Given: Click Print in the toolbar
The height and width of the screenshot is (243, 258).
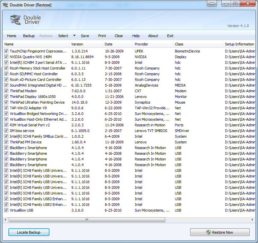Looking at the screenshot, I should pyautogui.click(x=102, y=36).
